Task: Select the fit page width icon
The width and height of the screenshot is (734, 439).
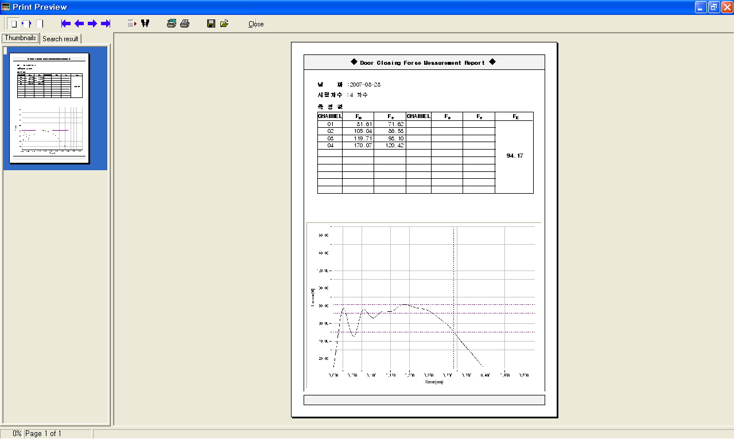Action: pos(27,23)
